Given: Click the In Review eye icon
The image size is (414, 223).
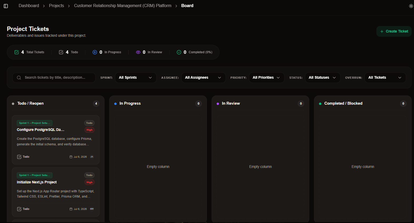Looking at the screenshot, I should click(x=138, y=52).
